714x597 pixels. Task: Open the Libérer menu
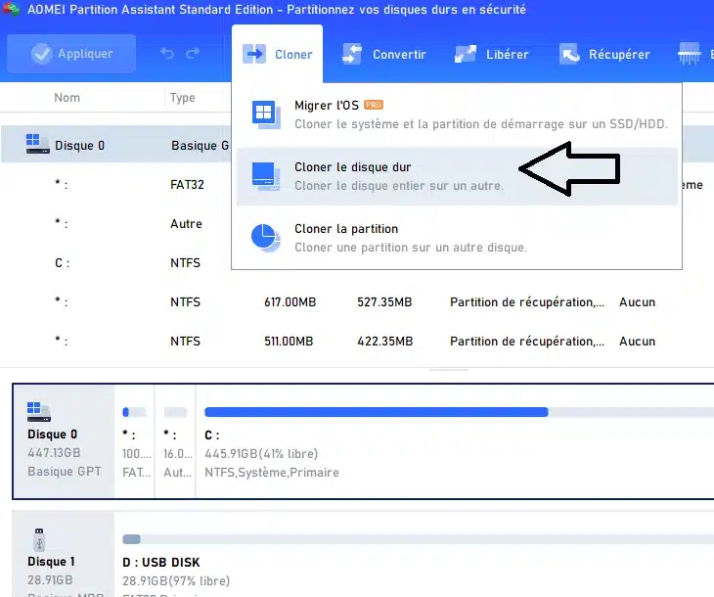[492, 54]
